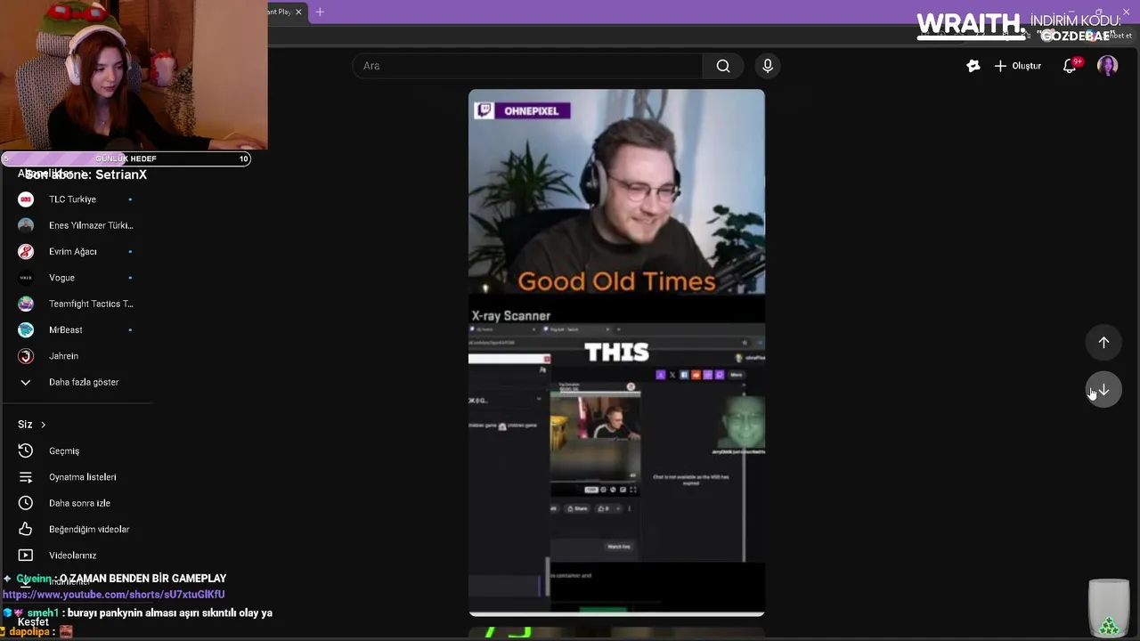Expand the Siz section chevron
Image resolution: width=1140 pixels, height=641 pixels.
tap(43, 425)
